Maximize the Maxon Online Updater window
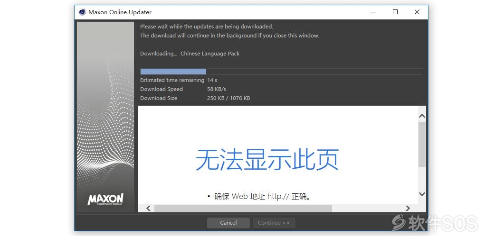Viewport: 485px width, 236px height. click(x=395, y=12)
